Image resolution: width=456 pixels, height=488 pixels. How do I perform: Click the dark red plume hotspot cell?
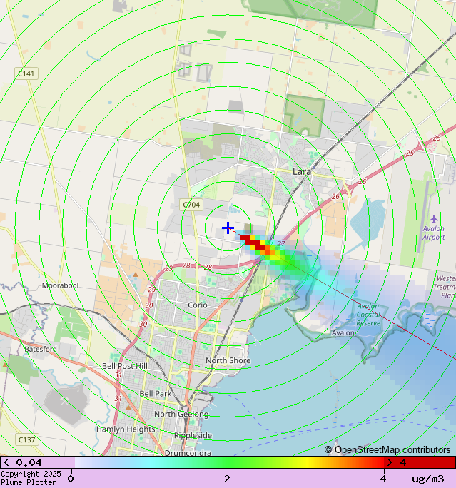pos(255,243)
